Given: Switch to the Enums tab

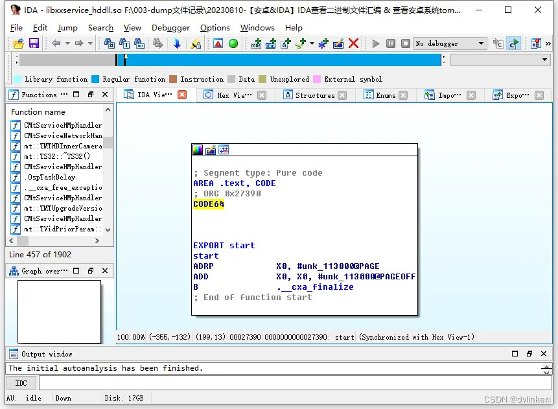Looking at the screenshot, I should point(386,95).
